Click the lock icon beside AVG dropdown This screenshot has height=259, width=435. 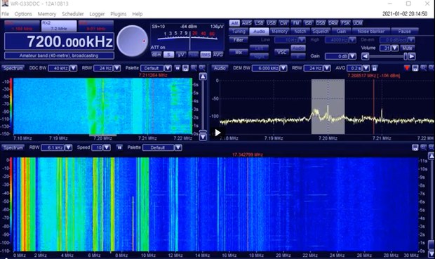375,68
